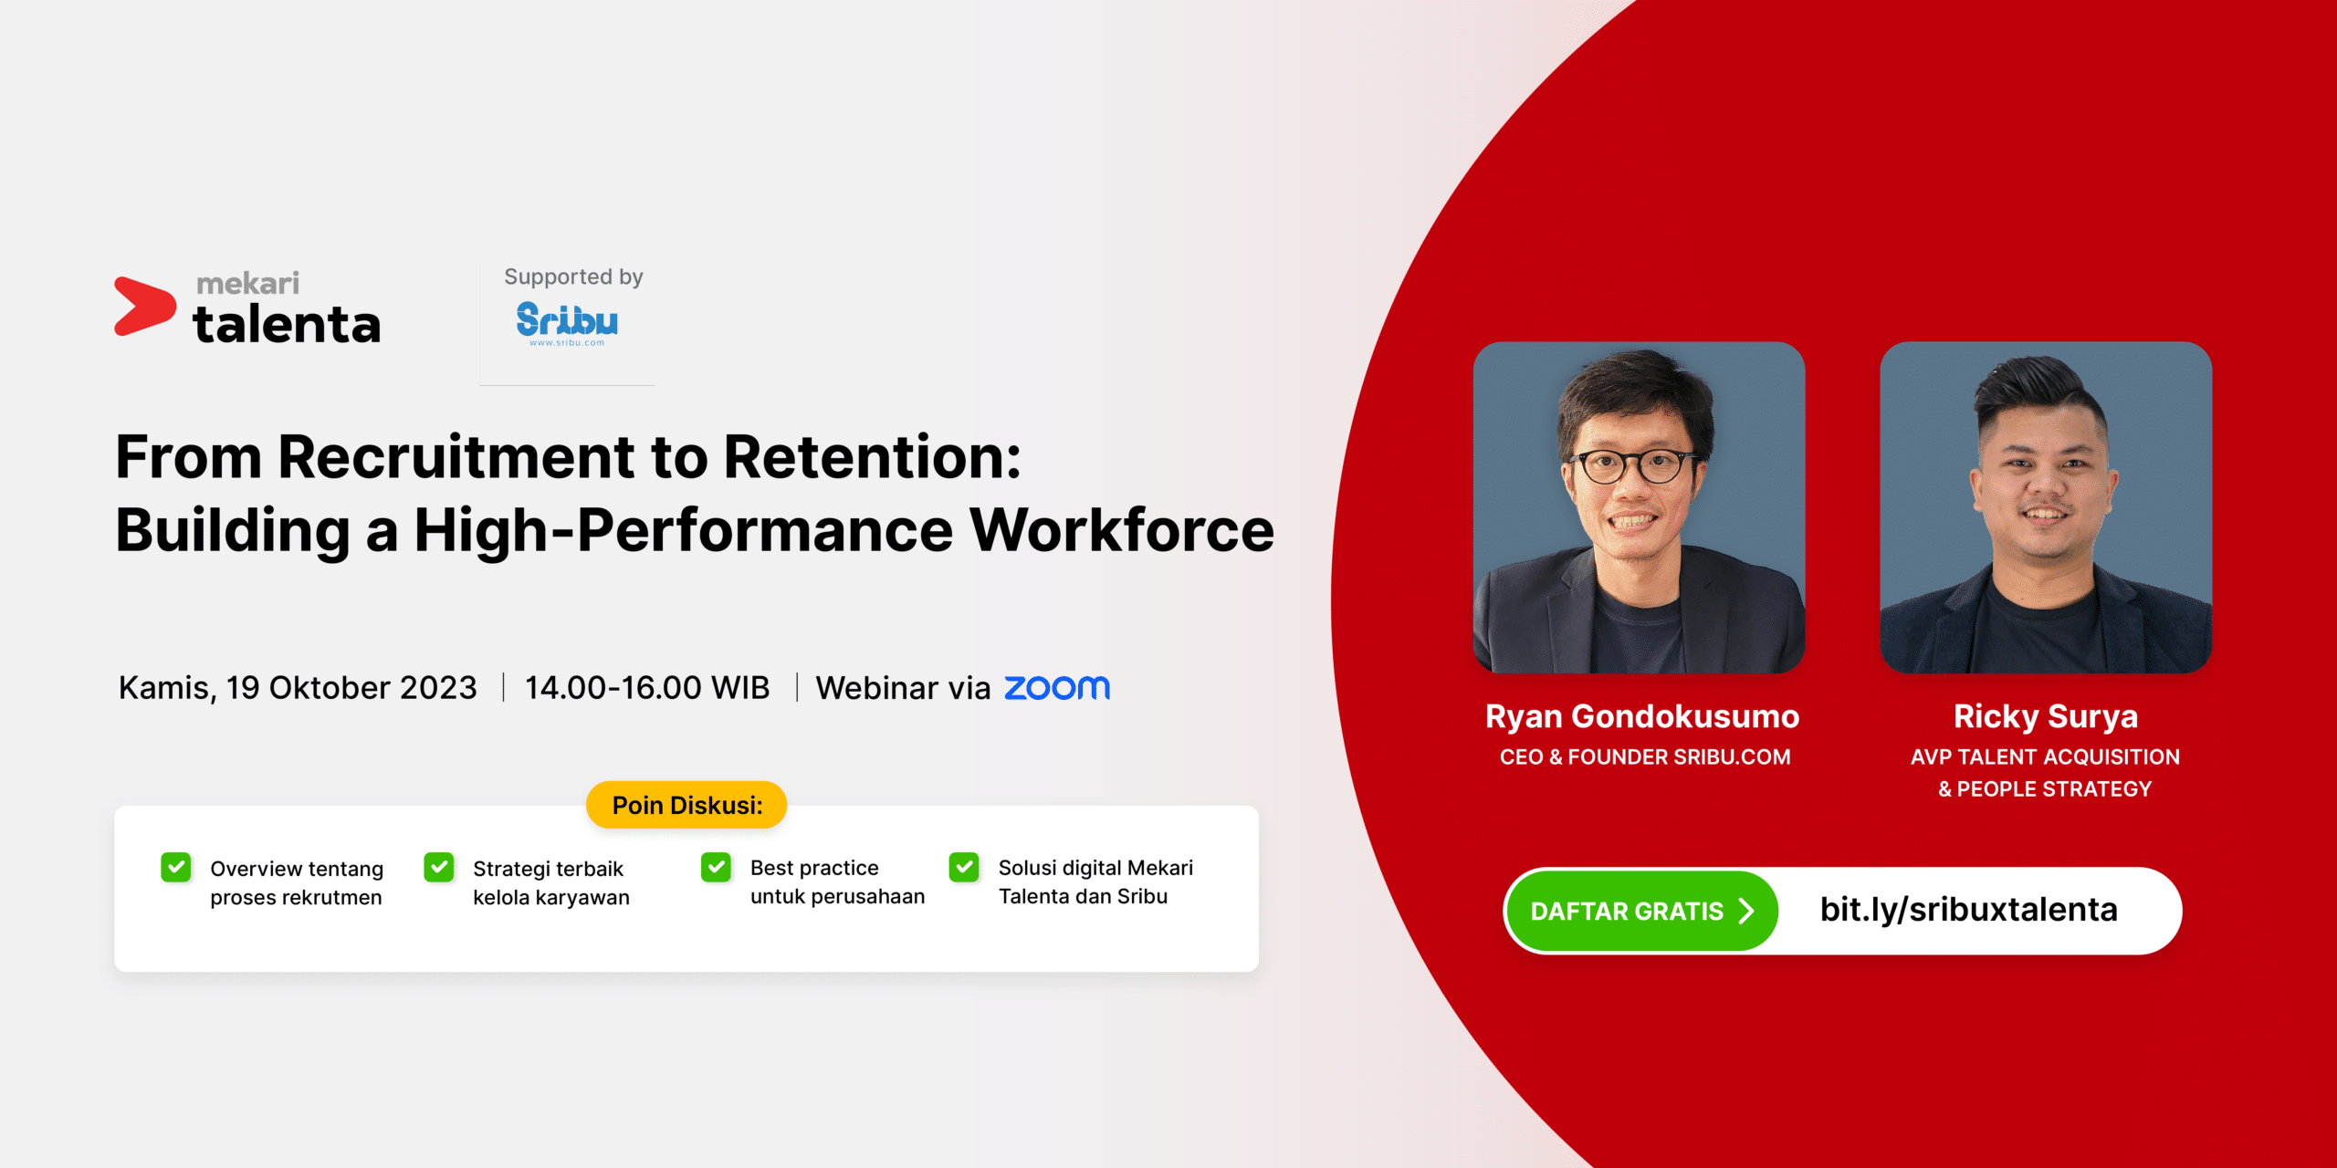Click the name Ryan Gondokusumo
The height and width of the screenshot is (1168, 2337).
tap(1641, 717)
